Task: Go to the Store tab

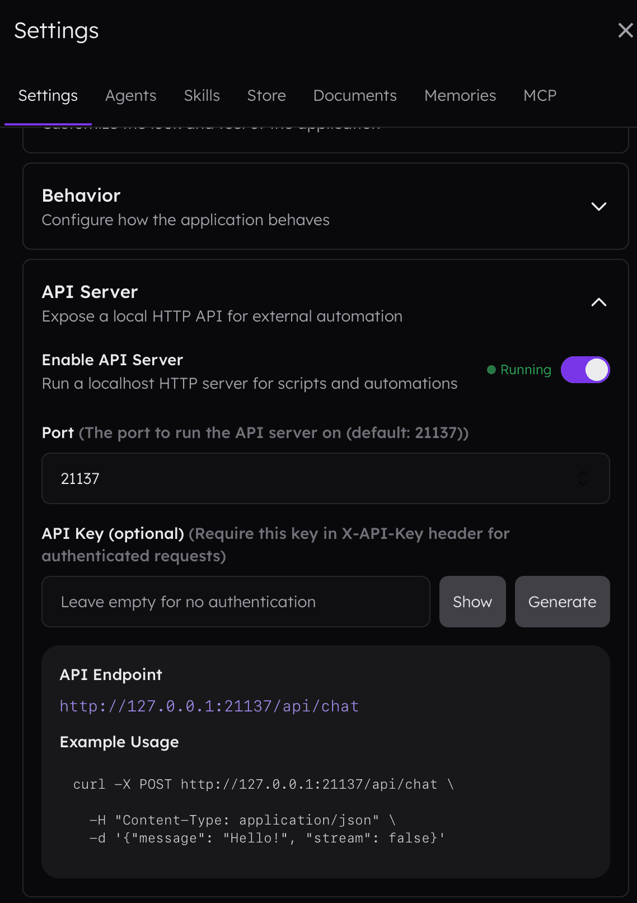Action: (266, 96)
